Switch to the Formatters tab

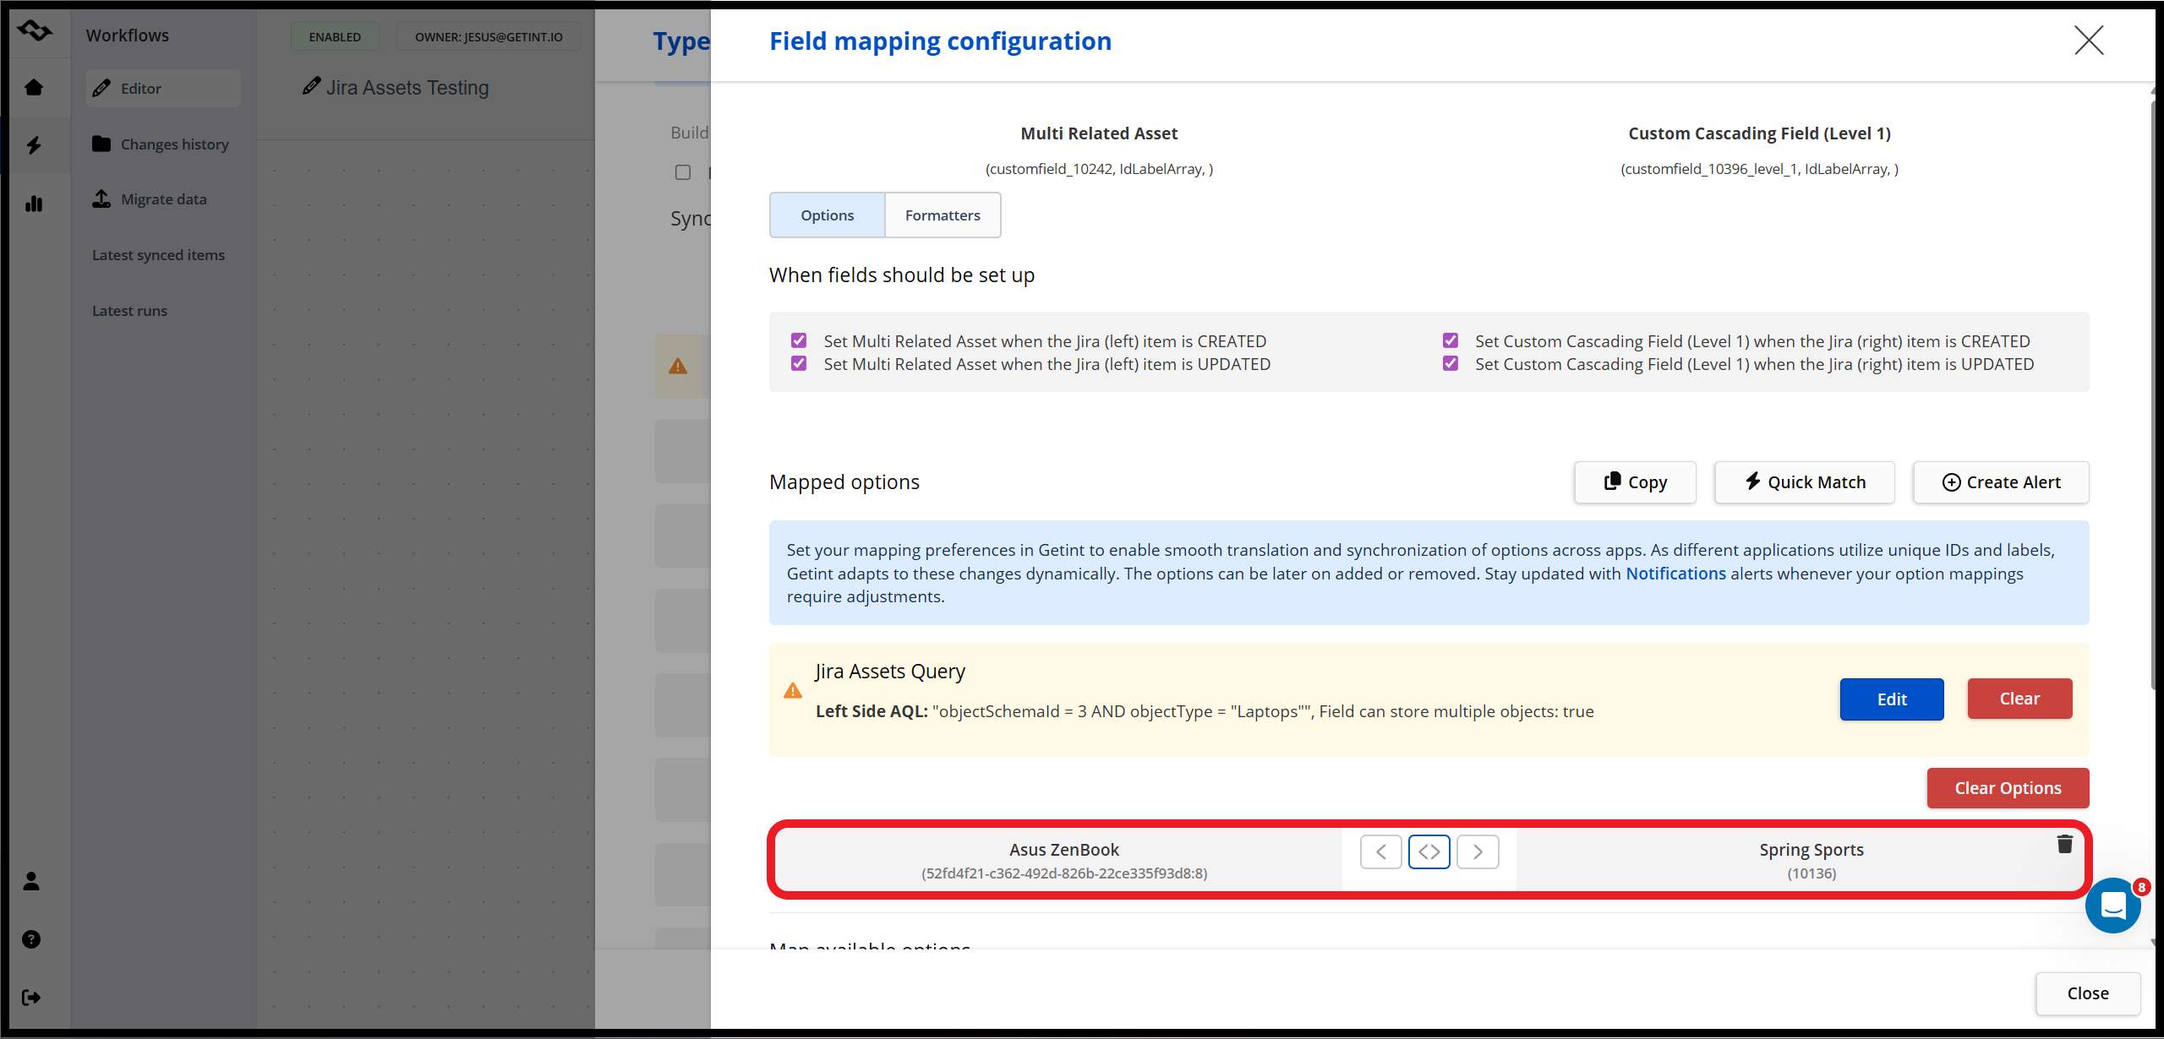(943, 215)
